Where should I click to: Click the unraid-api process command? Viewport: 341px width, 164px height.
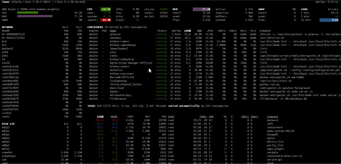tap(275, 160)
